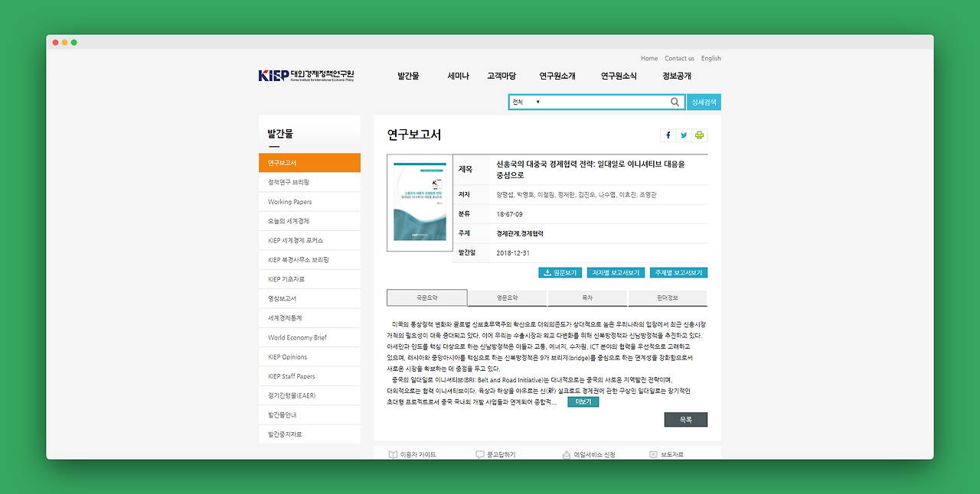Expand the summary with 더보기
980x494 pixels.
[x=583, y=401]
